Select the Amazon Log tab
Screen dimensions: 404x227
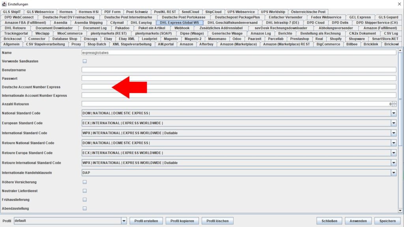[x=261, y=34]
